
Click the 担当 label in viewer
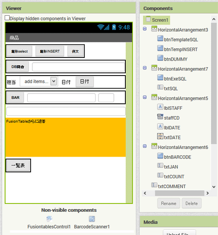coord(11,82)
